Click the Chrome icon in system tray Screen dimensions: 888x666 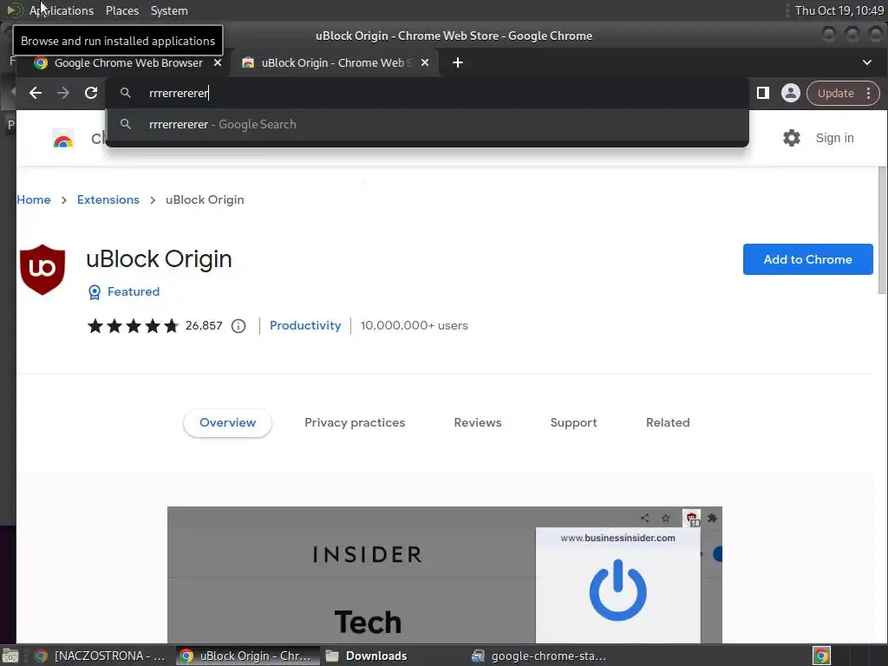pos(822,656)
